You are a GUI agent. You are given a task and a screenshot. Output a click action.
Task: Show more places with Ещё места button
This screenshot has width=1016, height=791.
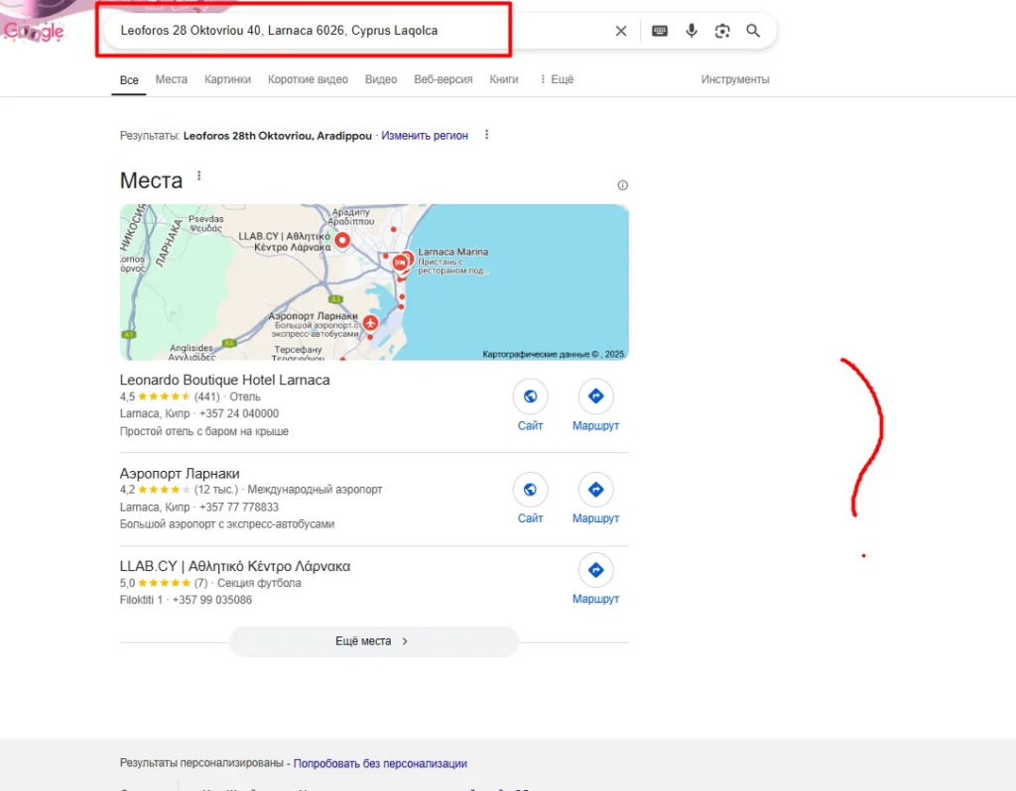point(373,640)
